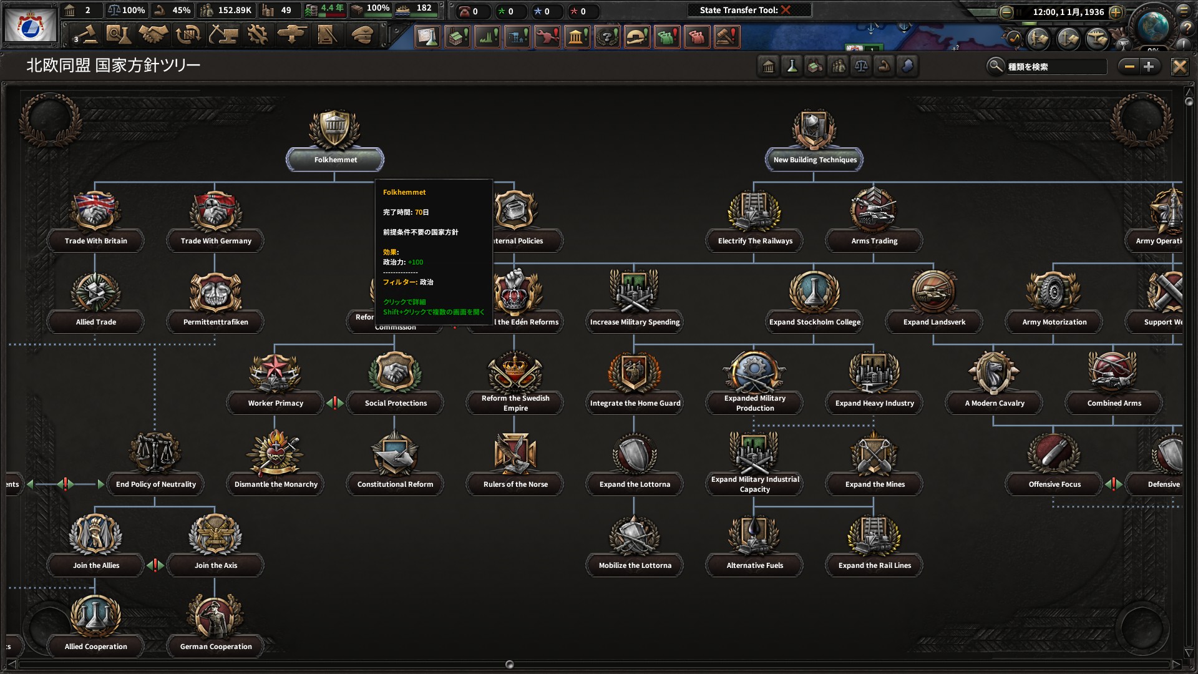This screenshot has width=1198, height=674.
Task: Open the army map mode icon
Action: click(x=1038, y=39)
